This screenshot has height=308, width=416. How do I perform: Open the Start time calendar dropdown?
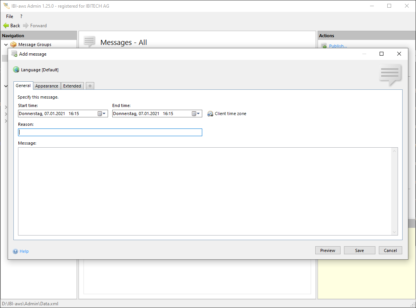coord(102,114)
